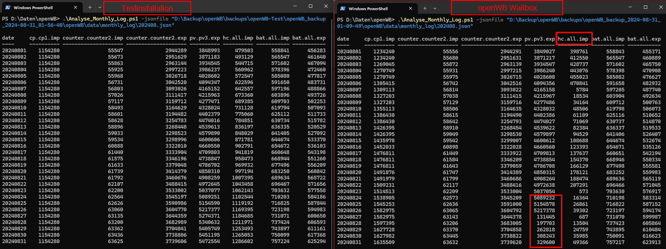Expand the profile dropdown in the Testinstallation terminal
The width and height of the screenshot is (666, 249).
pos(99,8)
